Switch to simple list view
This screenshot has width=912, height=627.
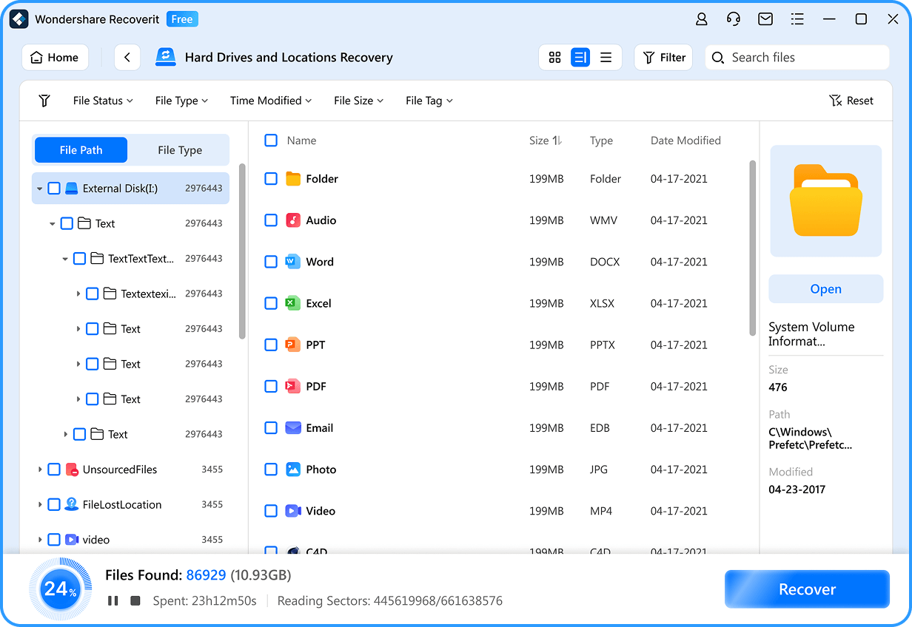(606, 58)
